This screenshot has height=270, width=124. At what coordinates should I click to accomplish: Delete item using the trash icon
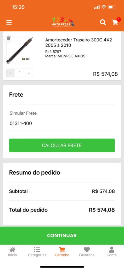(9, 38)
